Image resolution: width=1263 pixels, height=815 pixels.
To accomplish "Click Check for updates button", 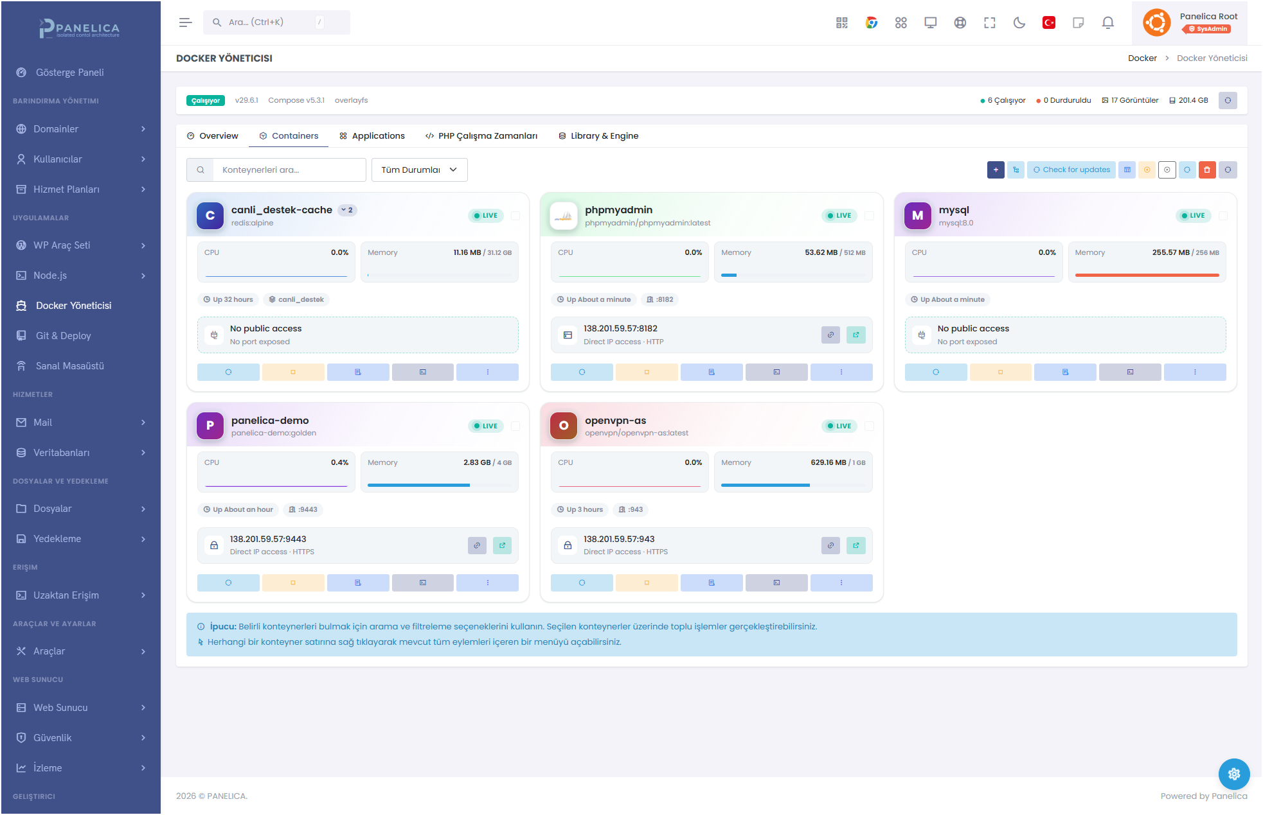I will pyautogui.click(x=1071, y=170).
